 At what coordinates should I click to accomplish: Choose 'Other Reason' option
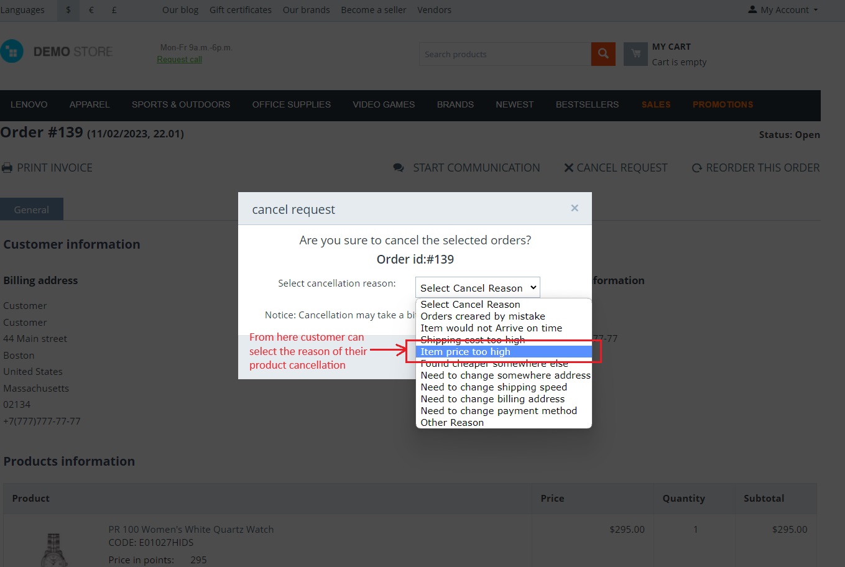[x=504, y=422]
